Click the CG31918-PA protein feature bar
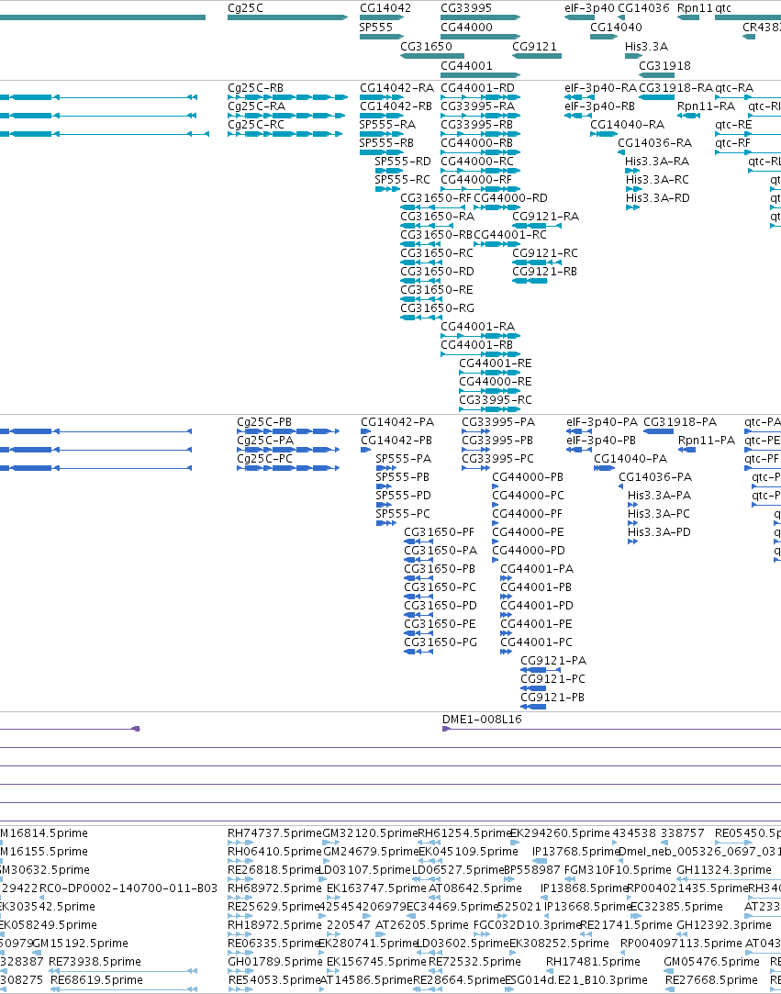The width and height of the screenshot is (781, 994). [x=658, y=431]
